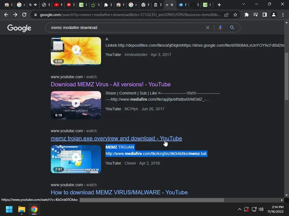Open the tab search dropdown chevron
289x216 pixels.
(x=244, y=4)
